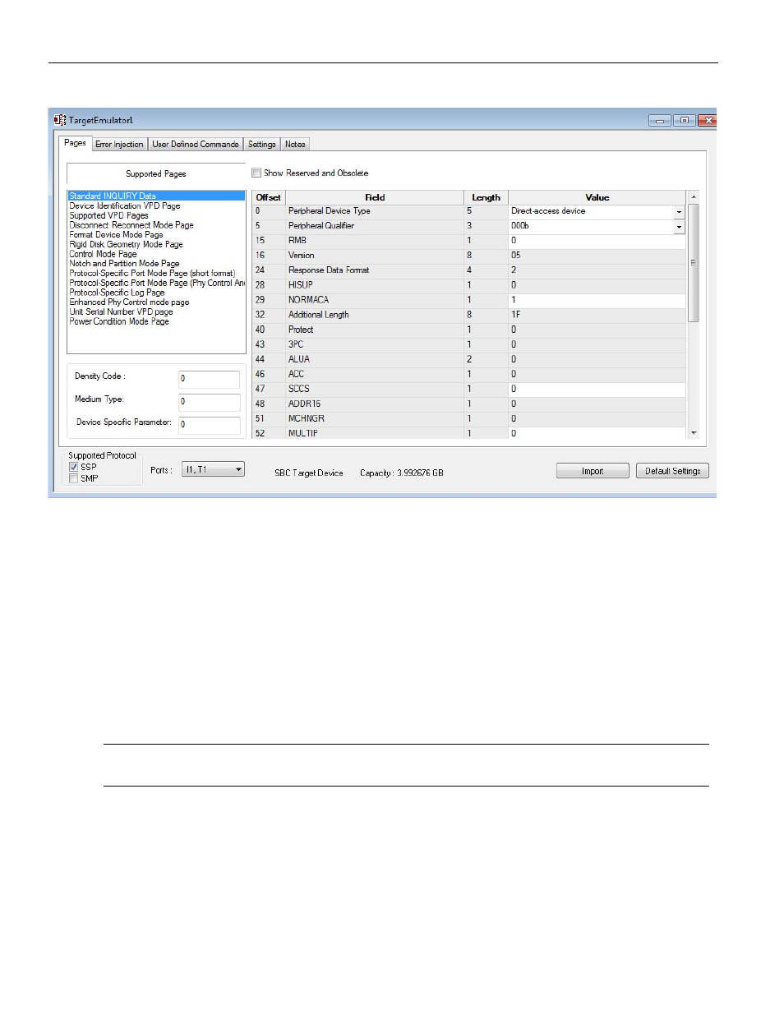Click the Device Specific Parameter input field

pos(210,425)
